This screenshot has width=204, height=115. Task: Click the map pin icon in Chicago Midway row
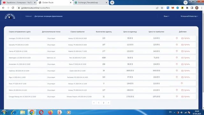pyautogui.click(x=177, y=96)
